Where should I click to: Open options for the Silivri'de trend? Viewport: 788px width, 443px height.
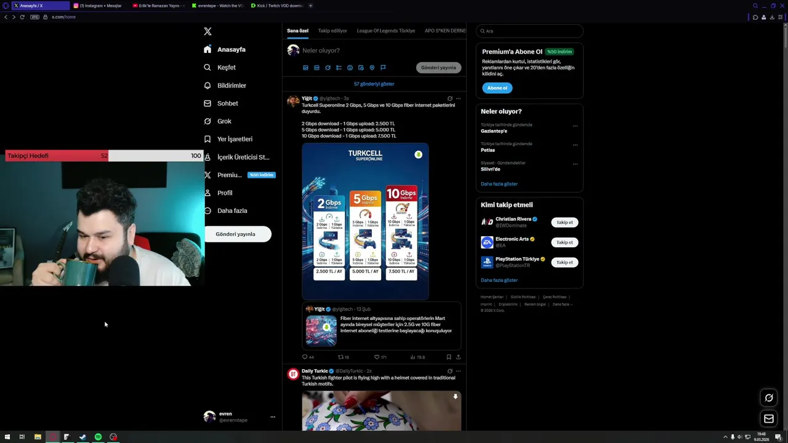[x=575, y=164]
